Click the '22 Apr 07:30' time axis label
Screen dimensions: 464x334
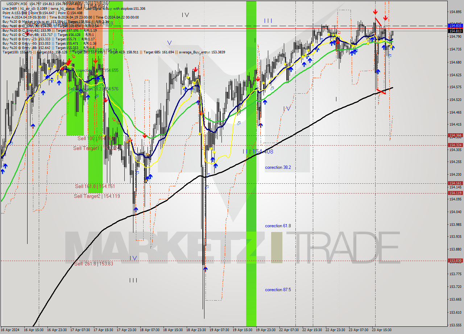tap(289, 330)
